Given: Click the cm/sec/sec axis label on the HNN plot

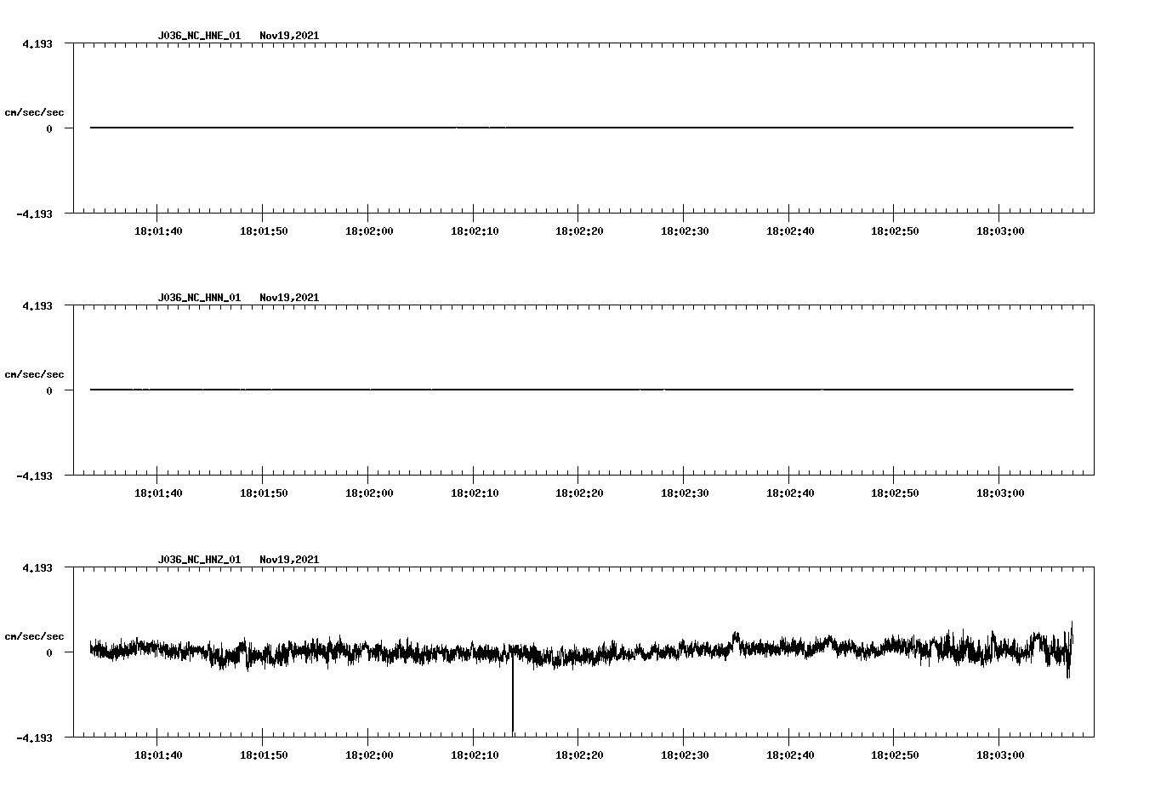Looking at the screenshot, I should (x=34, y=374).
